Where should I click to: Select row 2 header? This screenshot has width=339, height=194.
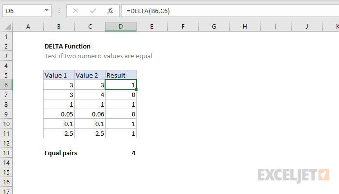[x=6, y=46]
